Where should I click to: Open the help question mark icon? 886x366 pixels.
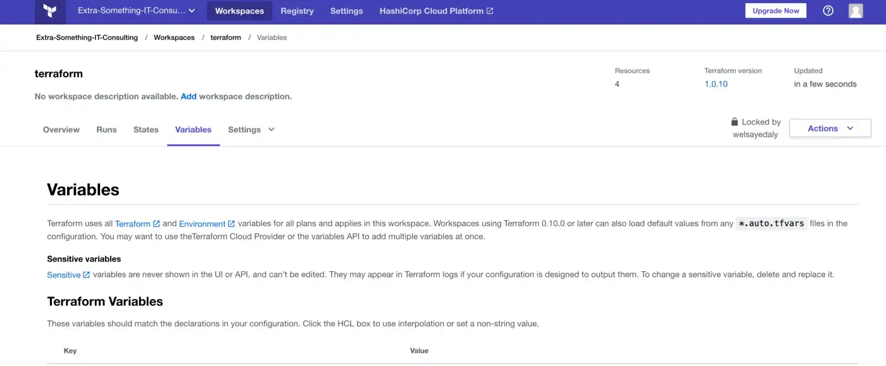click(x=828, y=11)
